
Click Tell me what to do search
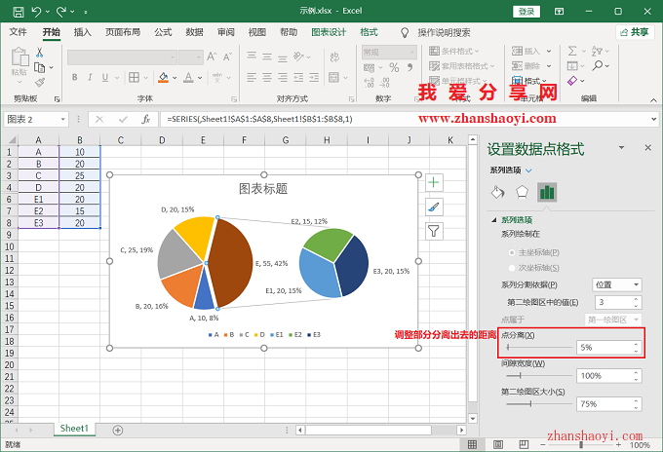click(x=444, y=32)
